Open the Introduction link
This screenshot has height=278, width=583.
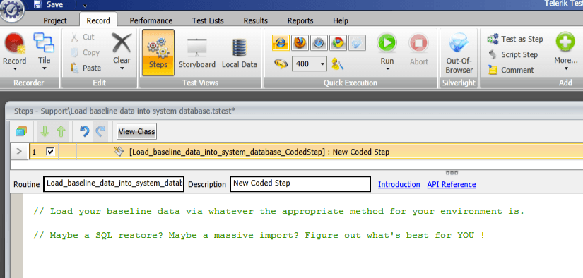pyautogui.click(x=399, y=184)
